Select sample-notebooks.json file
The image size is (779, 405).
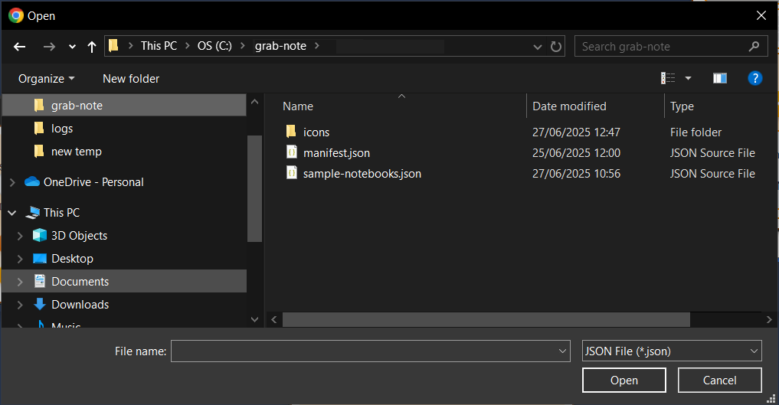pos(362,174)
